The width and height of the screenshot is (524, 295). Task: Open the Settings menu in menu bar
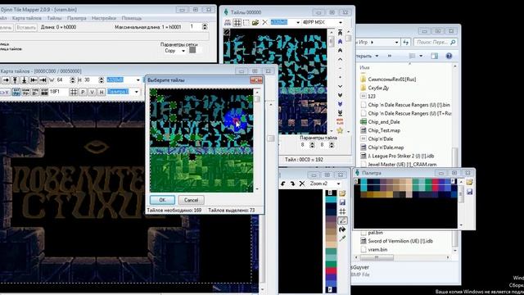tap(104, 18)
